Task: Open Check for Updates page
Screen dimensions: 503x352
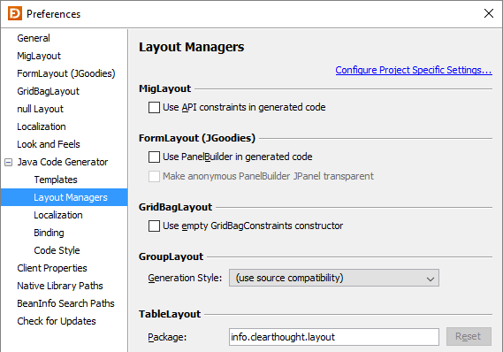Action: 57,321
